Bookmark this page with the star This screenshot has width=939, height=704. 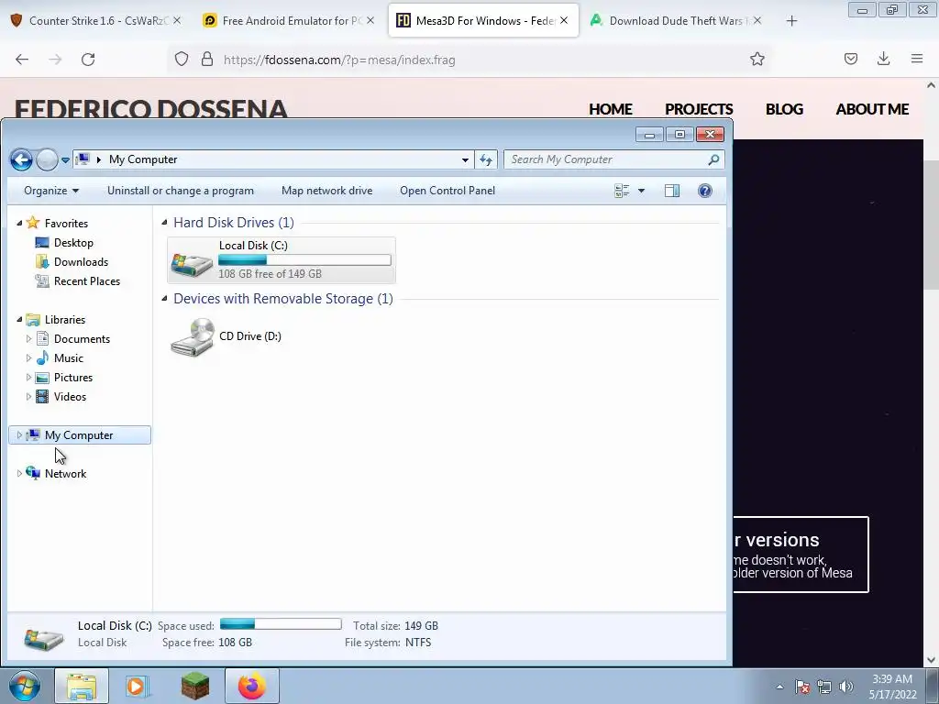click(x=757, y=60)
